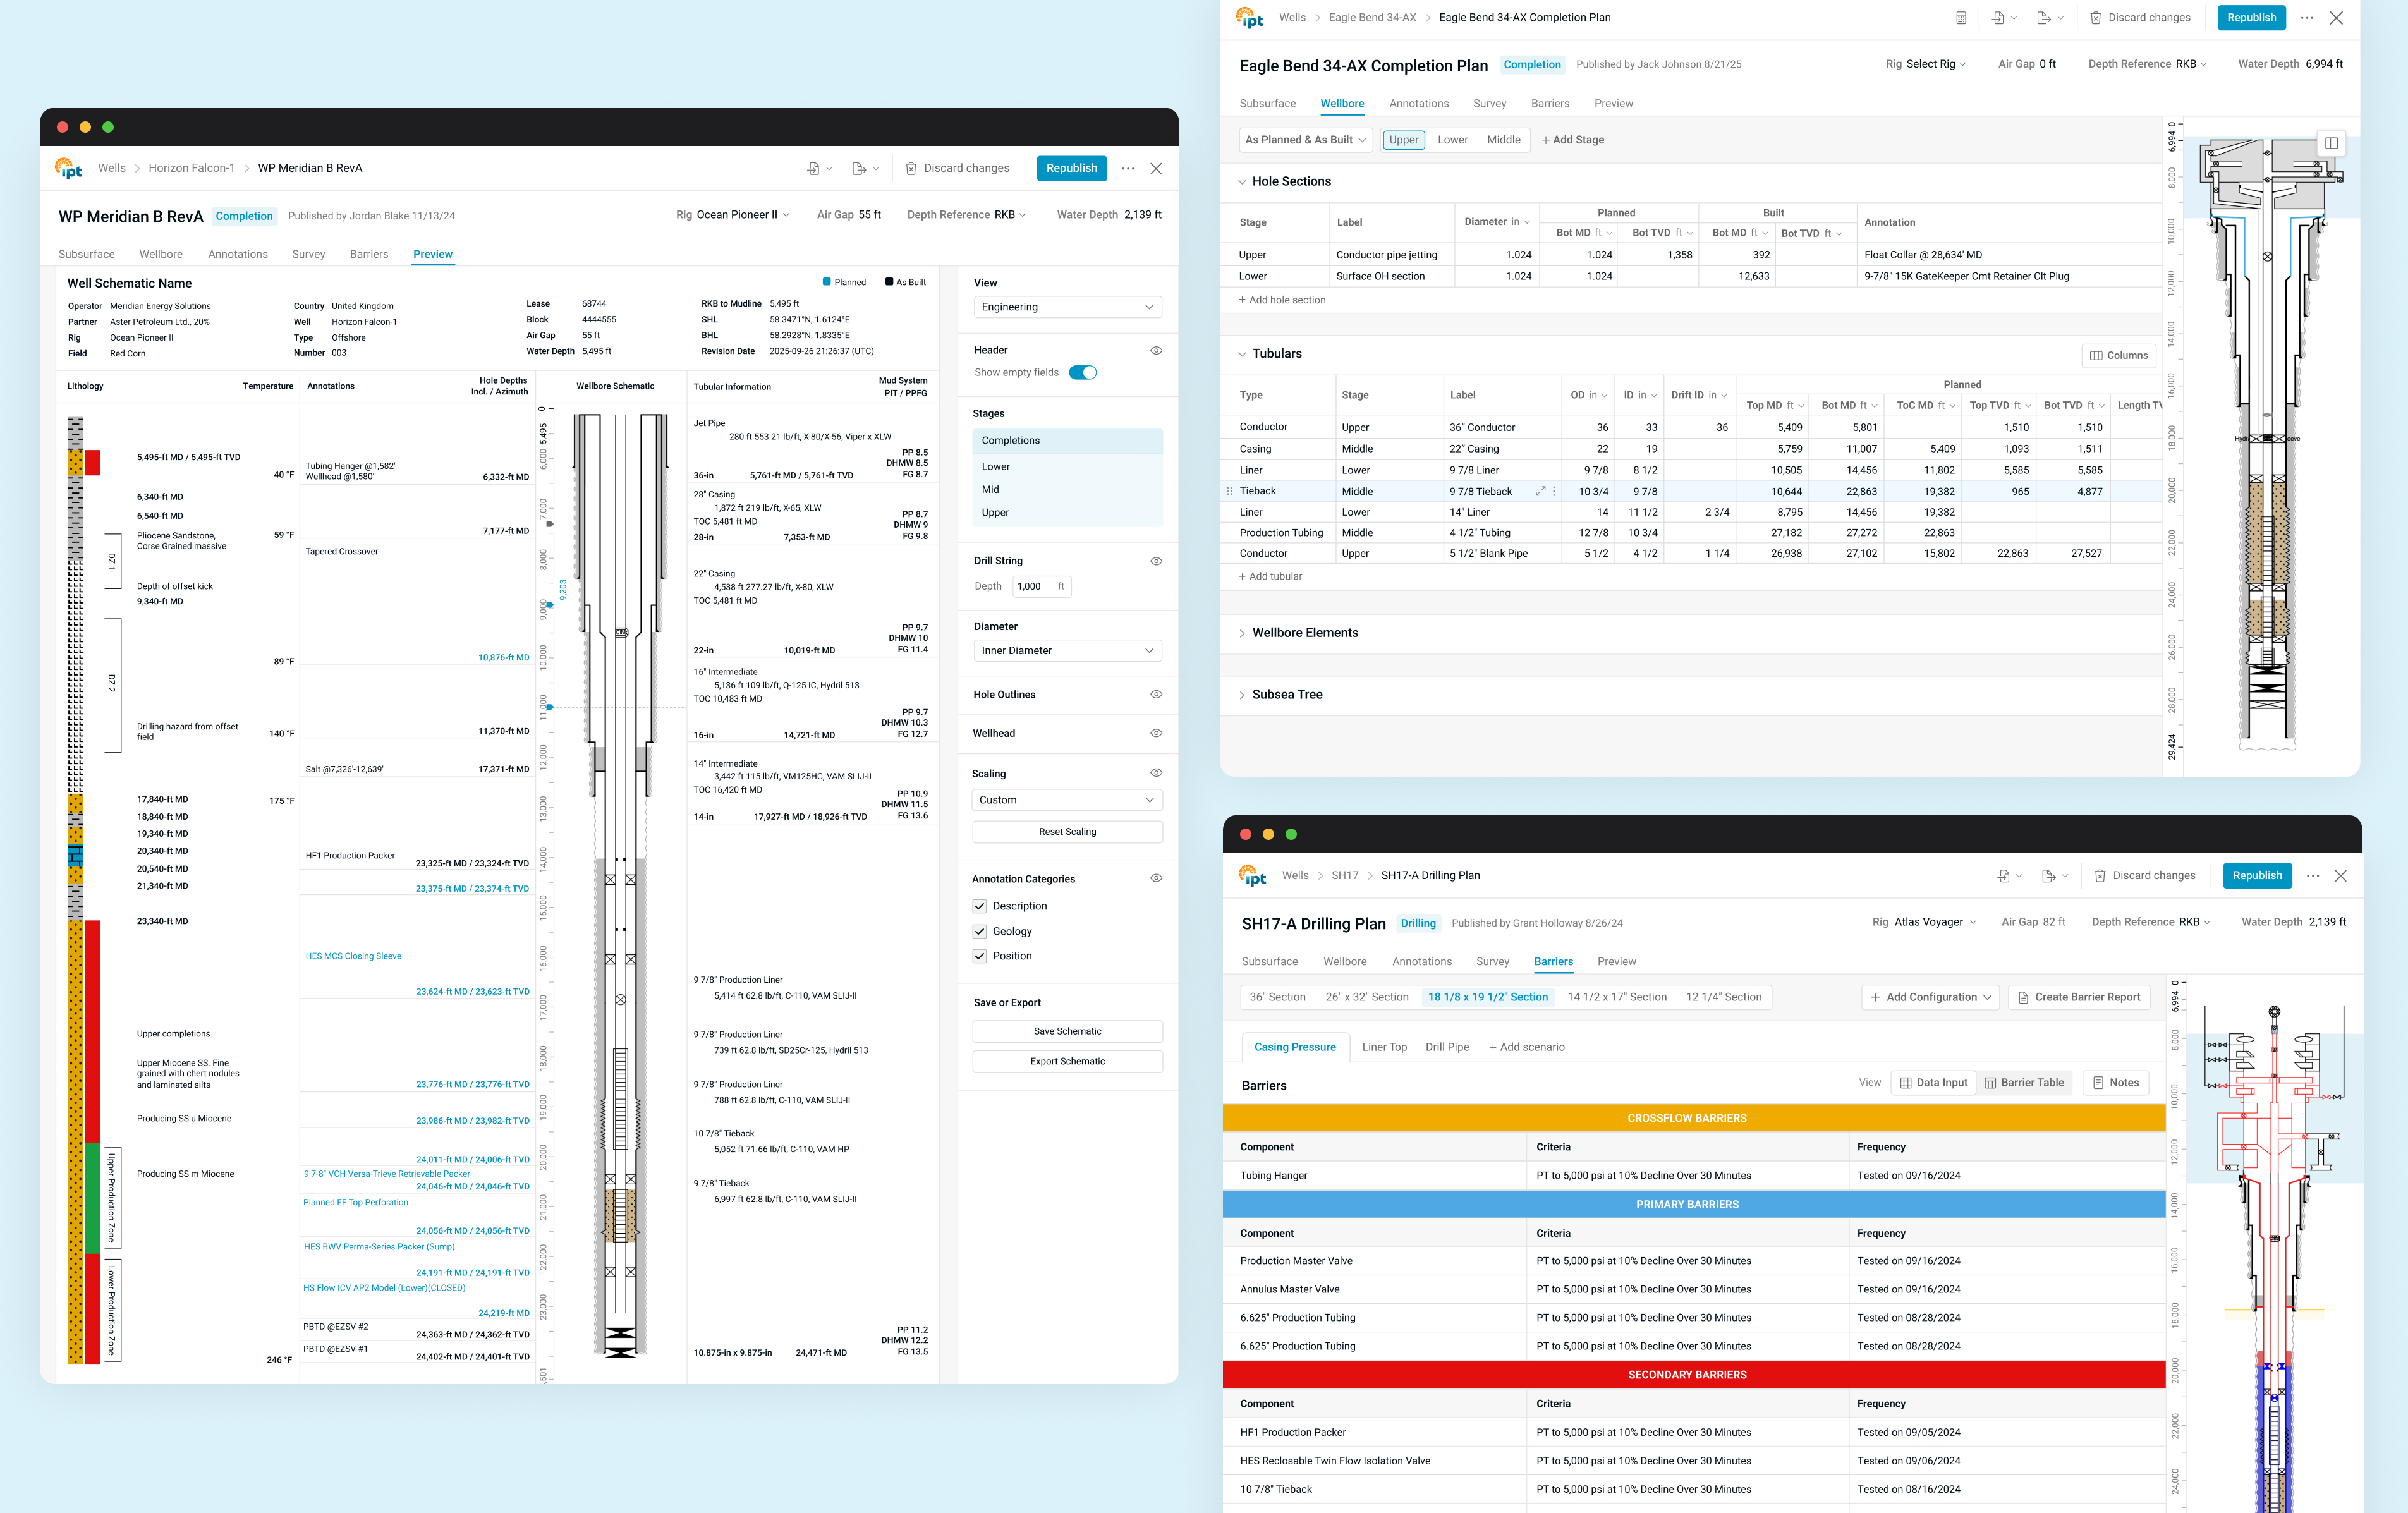Click import file icon in WP Meridian toolbar
The image size is (2408, 1513).
[814, 169]
